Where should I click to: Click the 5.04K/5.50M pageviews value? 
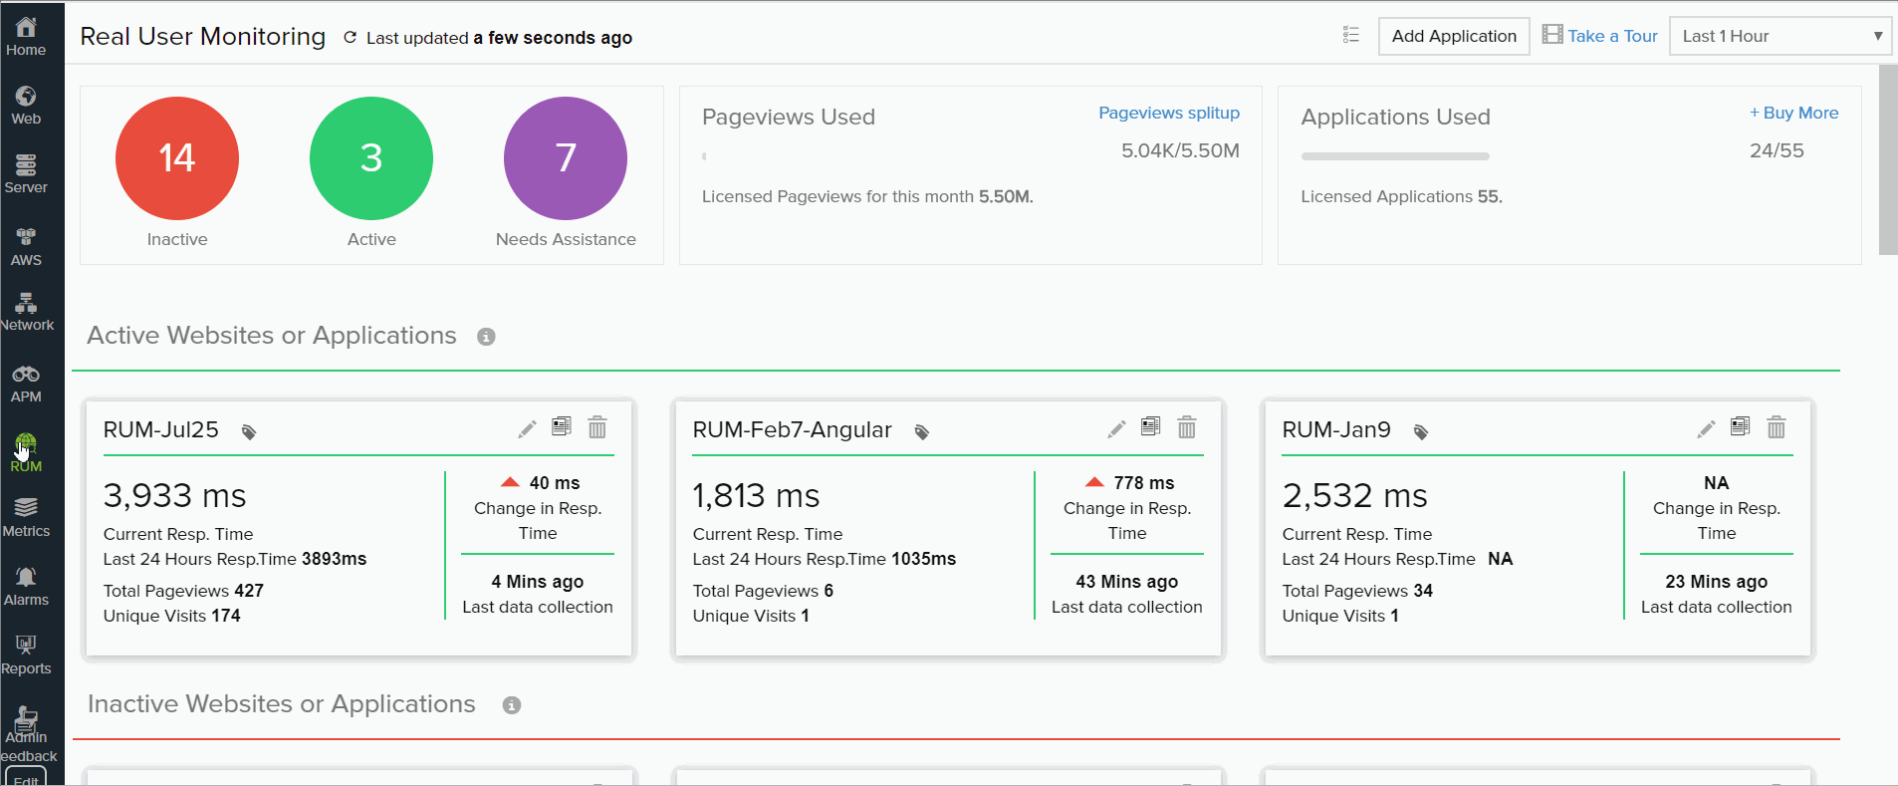(1180, 150)
